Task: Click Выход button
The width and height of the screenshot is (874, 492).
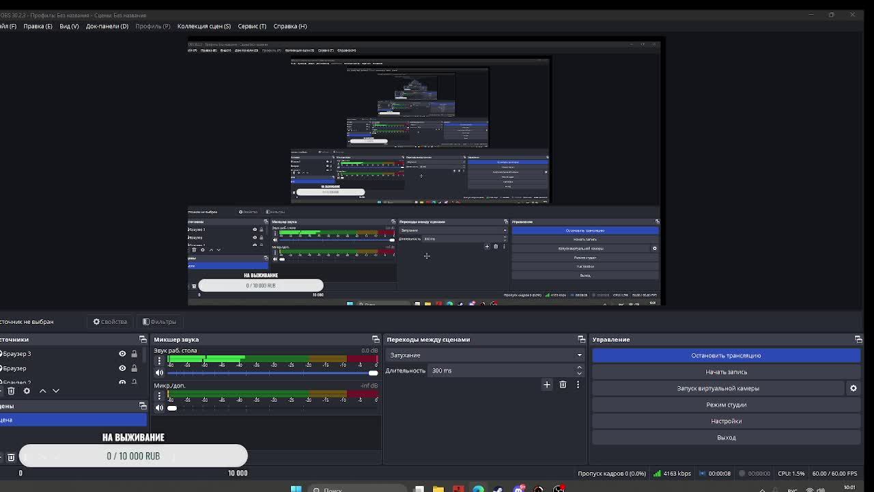Action: click(x=726, y=437)
